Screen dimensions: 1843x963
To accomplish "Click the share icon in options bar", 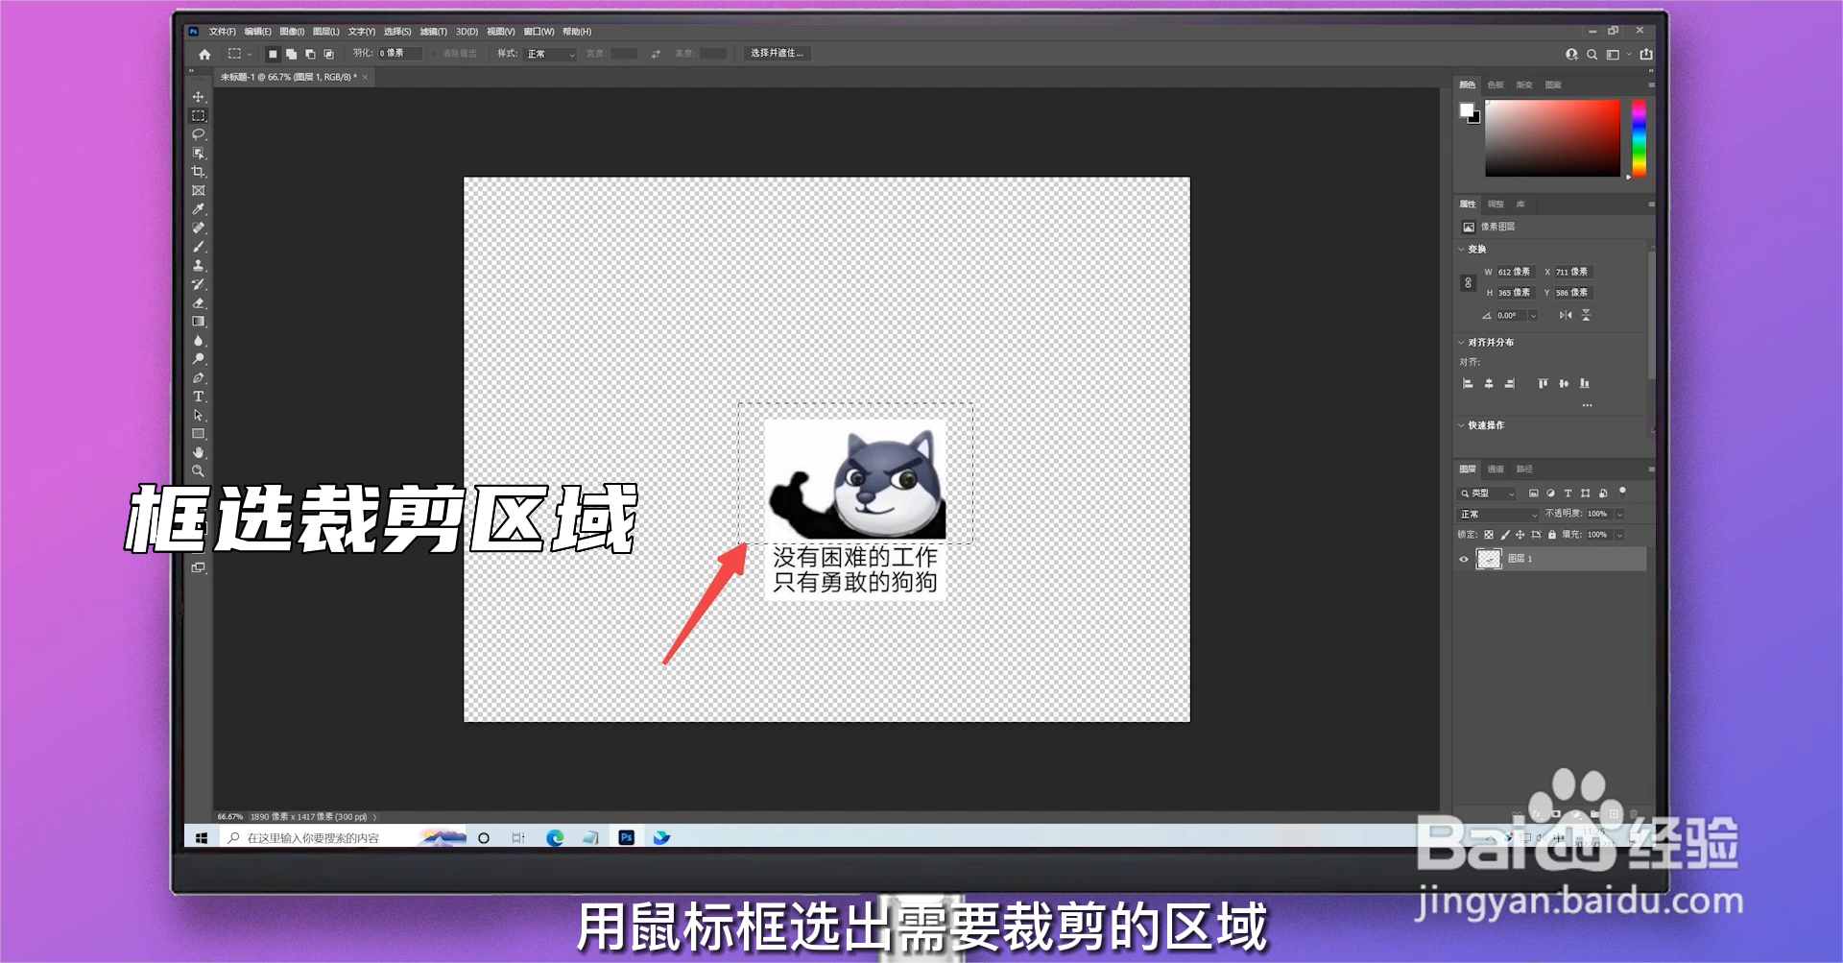I will click(x=1646, y=55).
